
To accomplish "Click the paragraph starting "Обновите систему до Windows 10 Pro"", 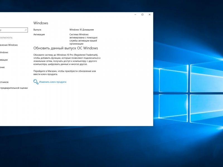I will [67, 60].
